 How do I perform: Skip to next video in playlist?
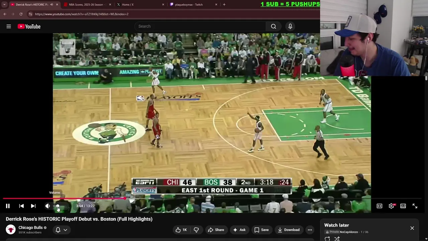(33, 206)
